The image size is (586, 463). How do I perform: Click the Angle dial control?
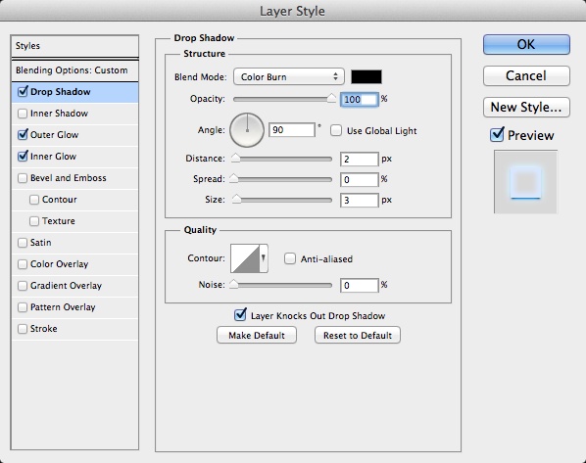[x=247, y=130]
